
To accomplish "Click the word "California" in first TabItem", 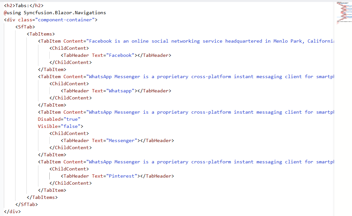I will pyautogui.click(x=321, y=41).
